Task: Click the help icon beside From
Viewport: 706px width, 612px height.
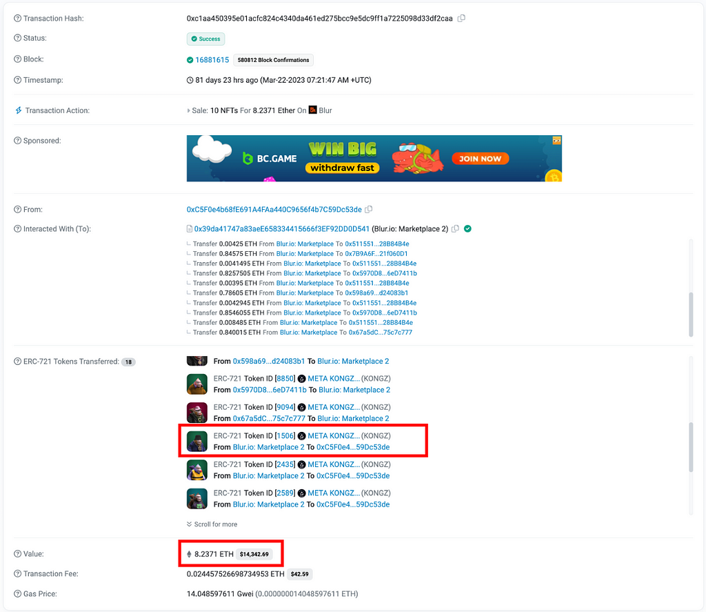Action: [17, 210]
